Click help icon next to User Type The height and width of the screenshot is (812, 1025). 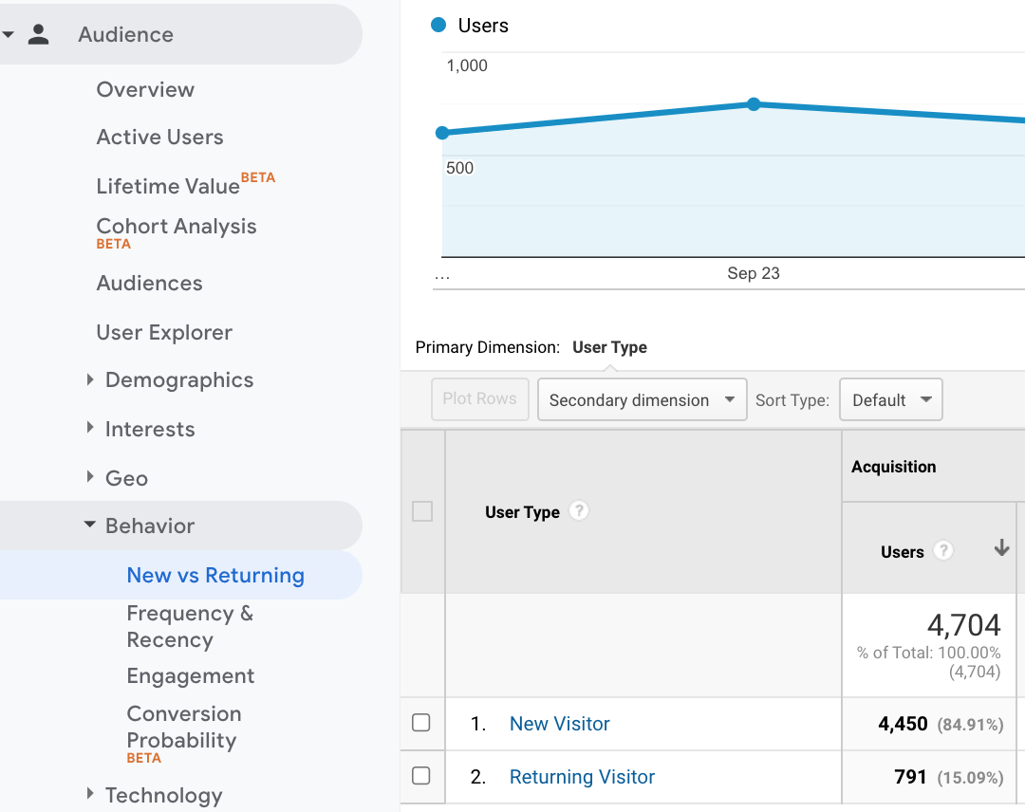coord(579,511)
